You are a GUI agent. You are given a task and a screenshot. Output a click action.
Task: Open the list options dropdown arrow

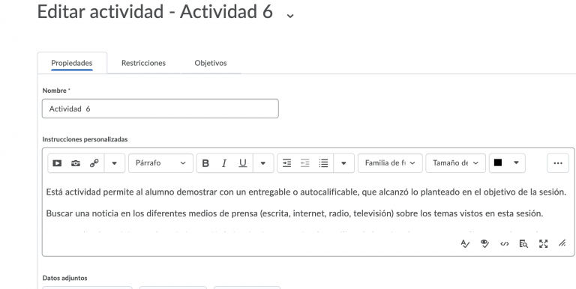point(343,163)
